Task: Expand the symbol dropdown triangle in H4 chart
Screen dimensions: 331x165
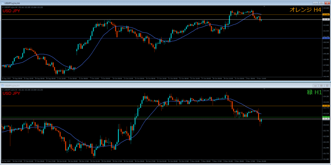Action: coord(3,8)
